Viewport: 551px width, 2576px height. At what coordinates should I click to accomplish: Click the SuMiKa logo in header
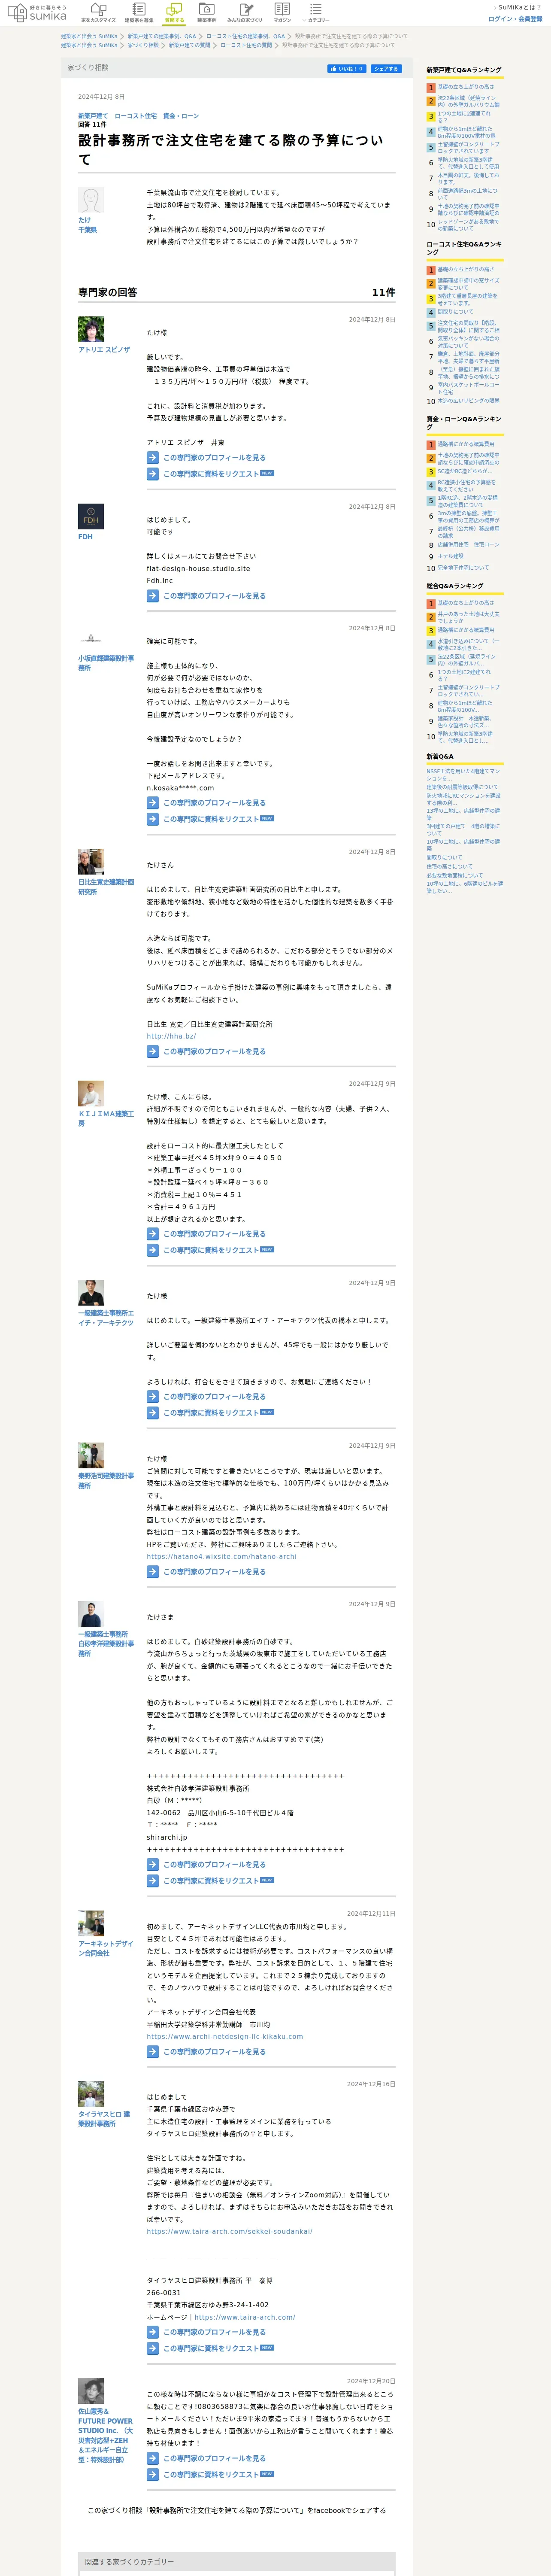point(37,13)
